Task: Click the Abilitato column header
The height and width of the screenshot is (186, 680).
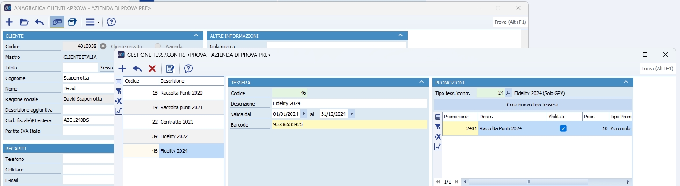Action: click(564, 117)
